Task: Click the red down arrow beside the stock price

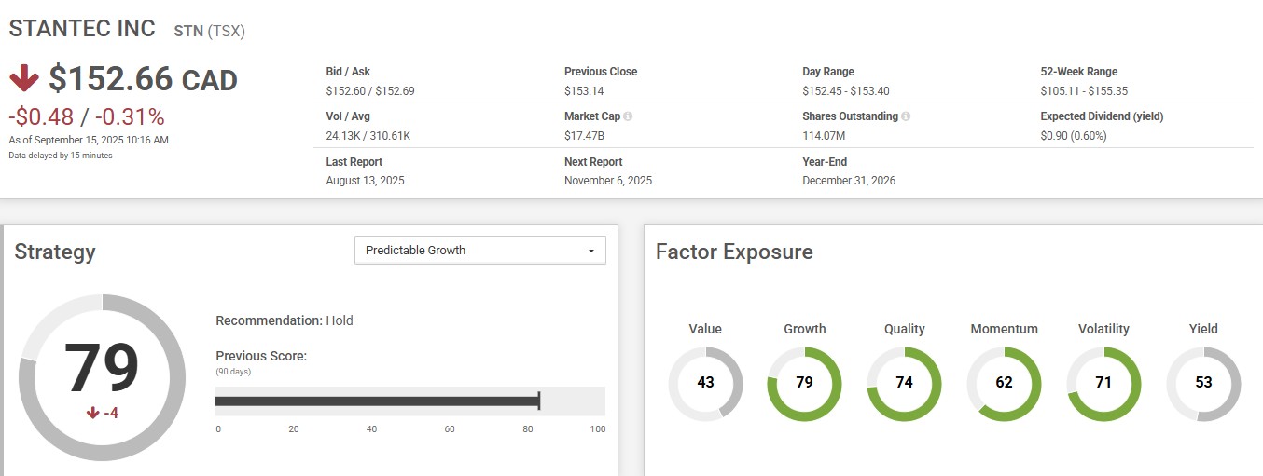Action: point(24,79)
